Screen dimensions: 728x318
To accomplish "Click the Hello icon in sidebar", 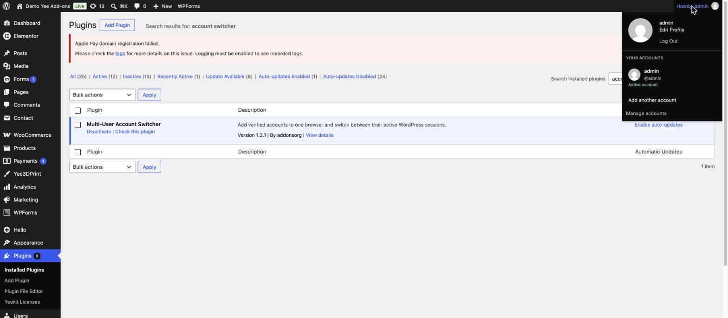I will tap(6, 230).
